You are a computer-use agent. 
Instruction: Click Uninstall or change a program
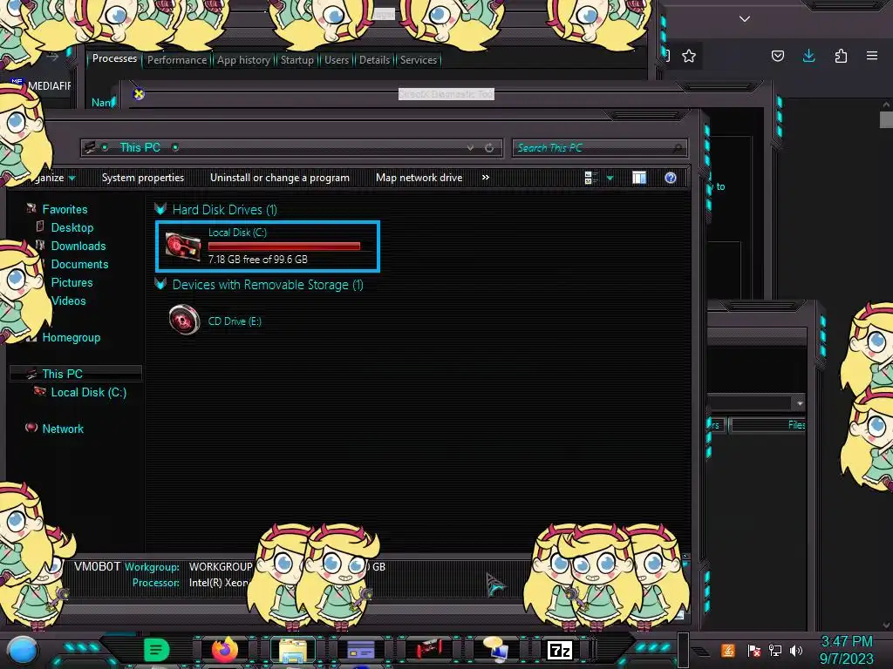click(x=280, y=178)
